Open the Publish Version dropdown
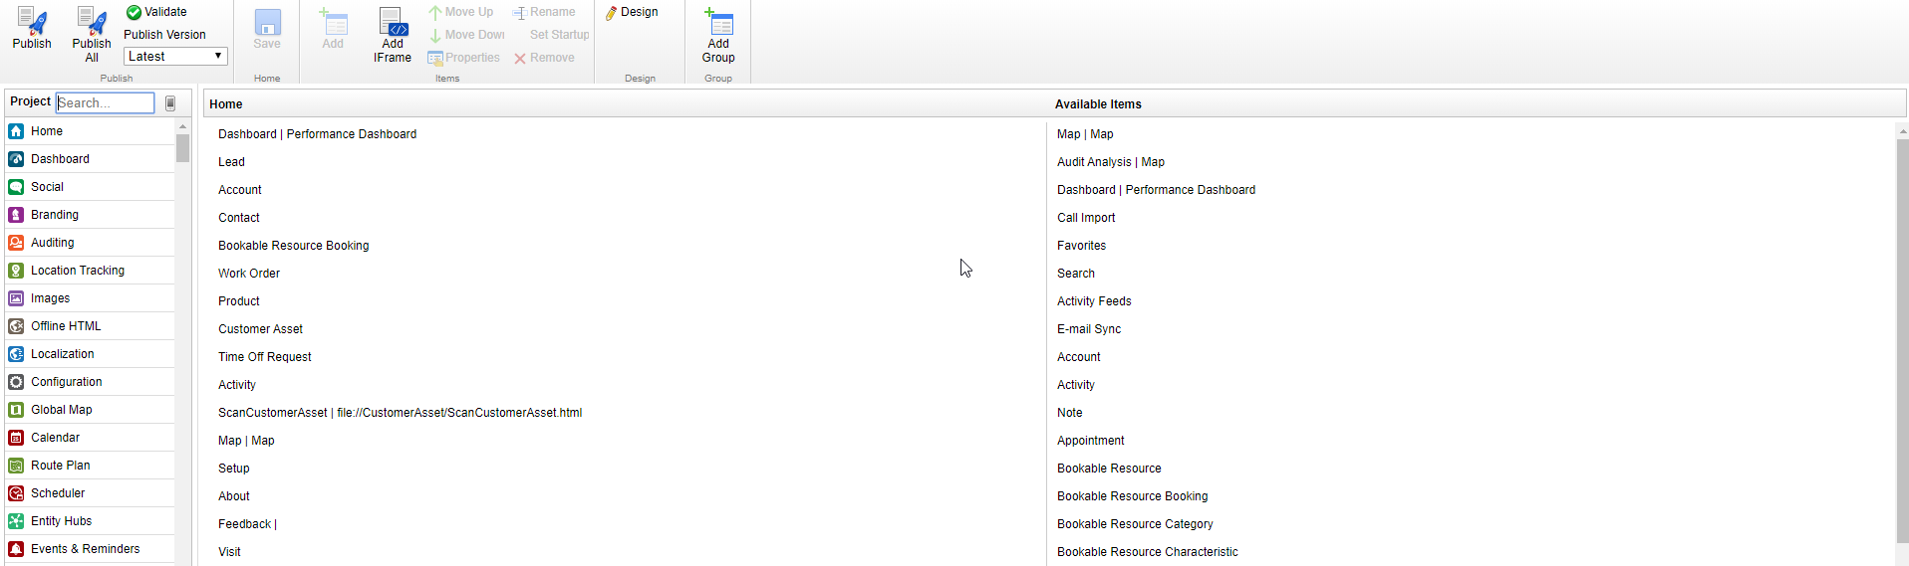Viewport: 1909px width, 566px height. [175, 57]
